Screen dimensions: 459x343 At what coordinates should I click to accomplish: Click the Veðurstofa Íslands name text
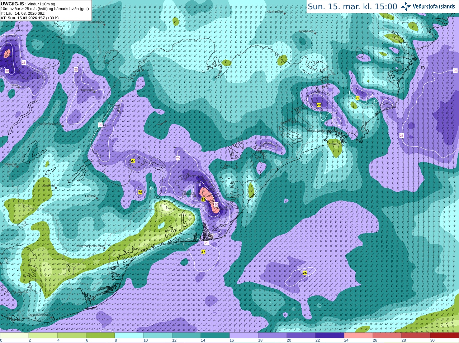[434, 6]
